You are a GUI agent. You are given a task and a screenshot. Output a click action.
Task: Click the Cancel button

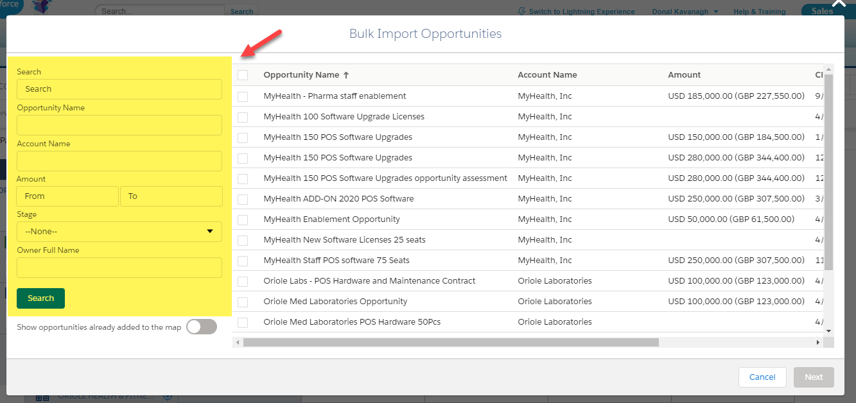[762, 377]
